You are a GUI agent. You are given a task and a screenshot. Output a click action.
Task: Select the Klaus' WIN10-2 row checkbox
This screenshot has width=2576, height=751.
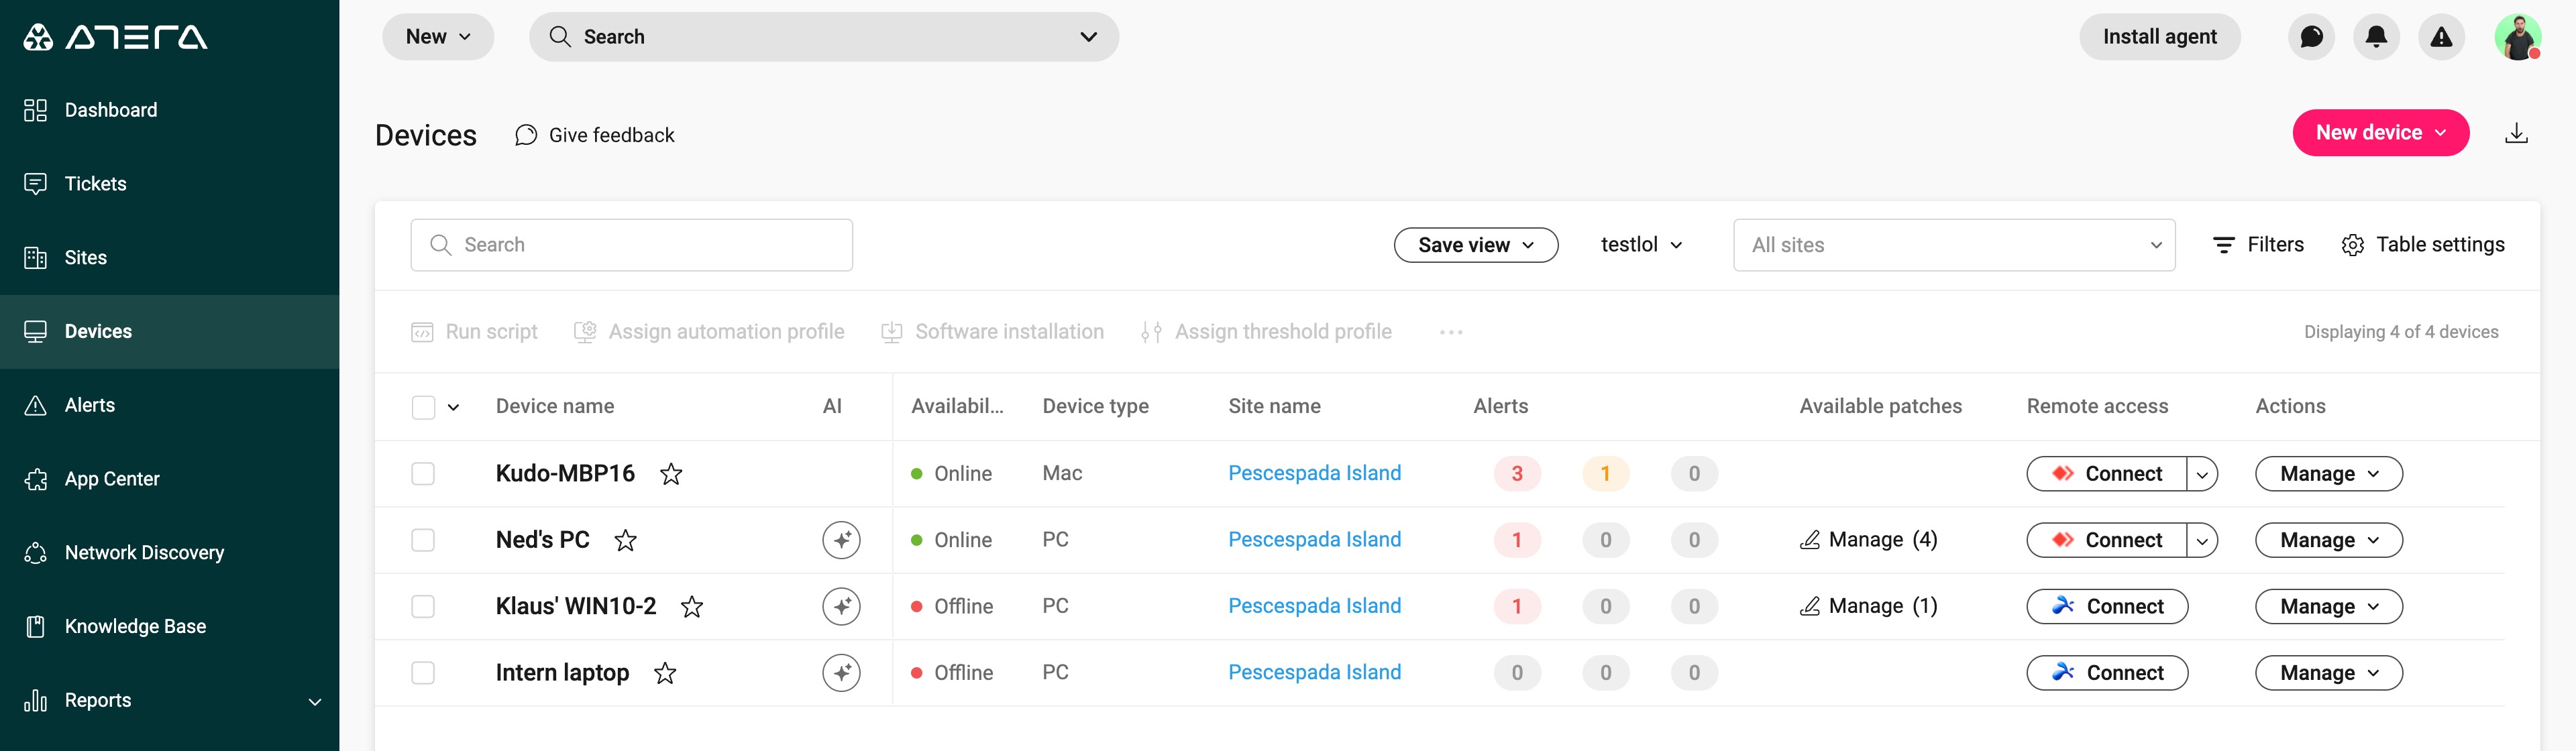(423, 607)
